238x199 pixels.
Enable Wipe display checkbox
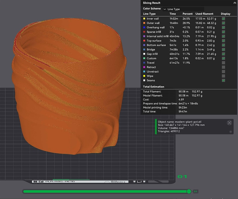click(223, 76)
